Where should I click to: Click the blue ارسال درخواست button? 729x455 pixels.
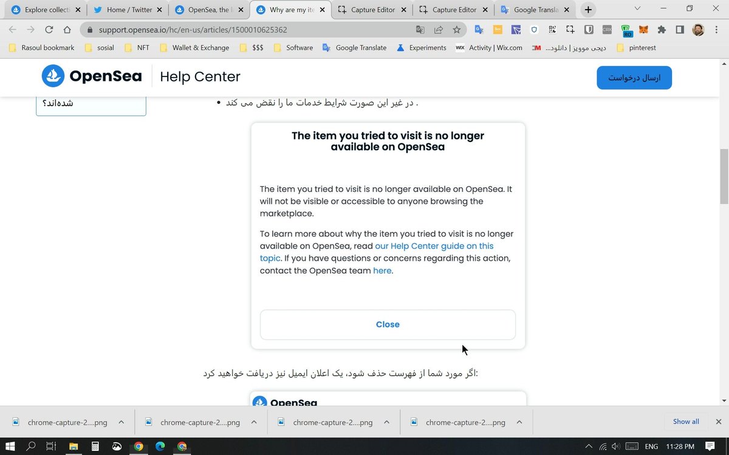coord(634,78)
